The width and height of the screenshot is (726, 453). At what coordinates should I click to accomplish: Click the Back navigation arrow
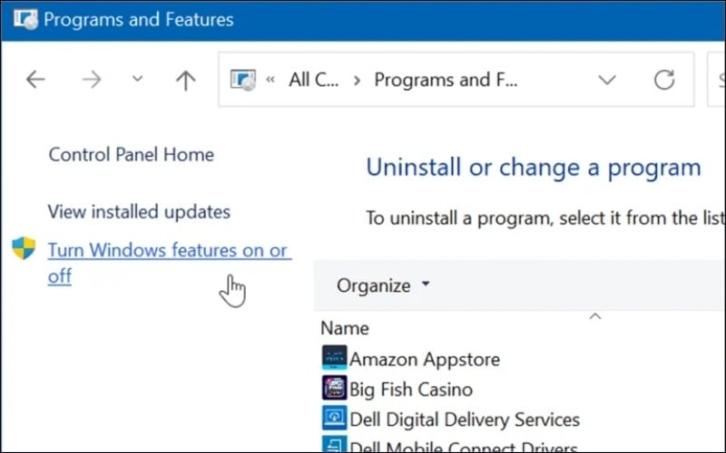(35, 80)
